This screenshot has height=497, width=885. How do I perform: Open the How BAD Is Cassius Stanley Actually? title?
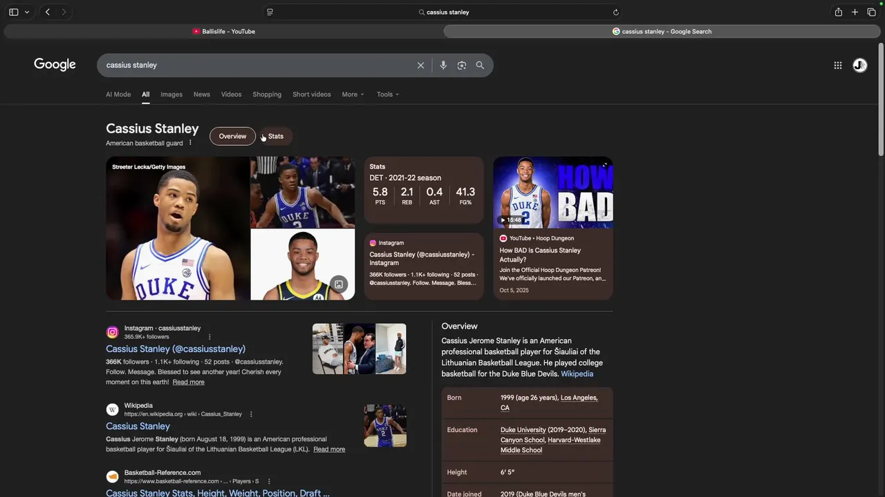click(x=540, y=255)
